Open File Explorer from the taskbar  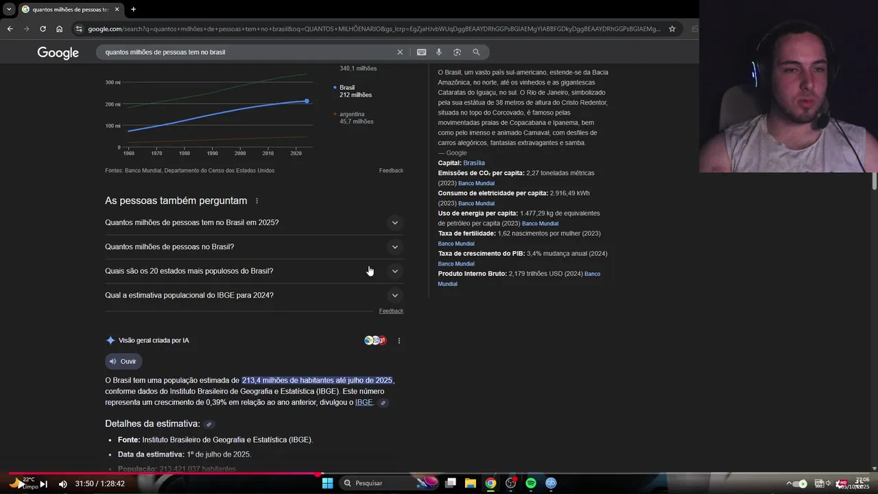coord(471,483)
